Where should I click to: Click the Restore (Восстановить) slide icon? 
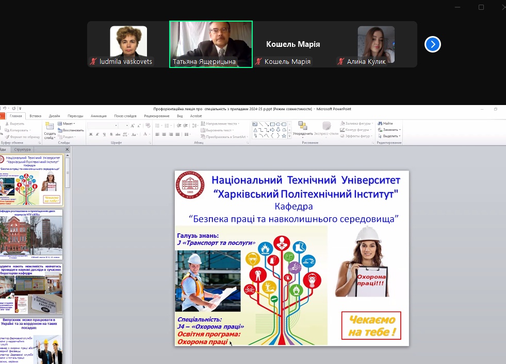[60, 130]
